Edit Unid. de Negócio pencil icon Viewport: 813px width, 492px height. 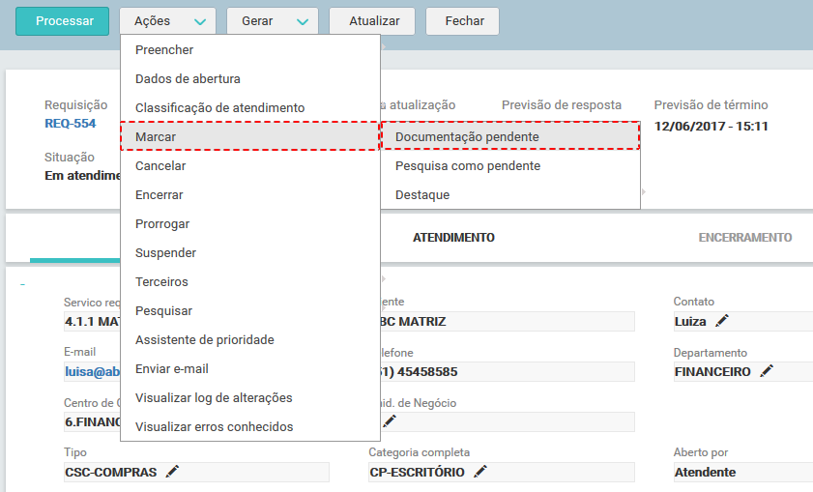click(x=390, y=421)
